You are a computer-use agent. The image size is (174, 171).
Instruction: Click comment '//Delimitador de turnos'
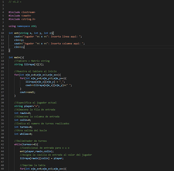click(x=30, y=141)
